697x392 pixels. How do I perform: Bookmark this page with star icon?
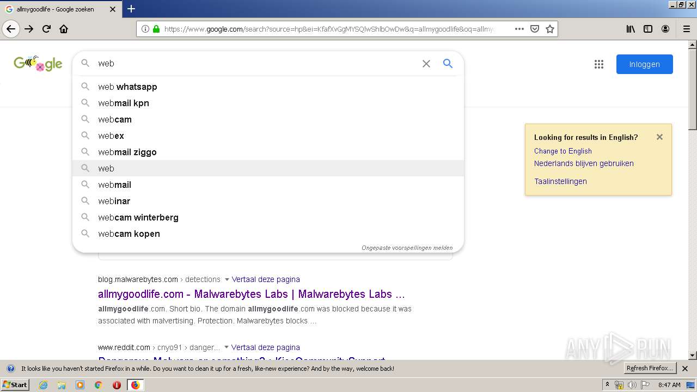pos(550,29)
